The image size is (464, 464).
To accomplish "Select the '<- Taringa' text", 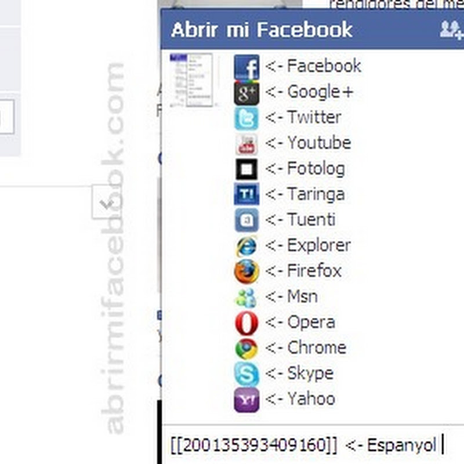I will point(305,195).
